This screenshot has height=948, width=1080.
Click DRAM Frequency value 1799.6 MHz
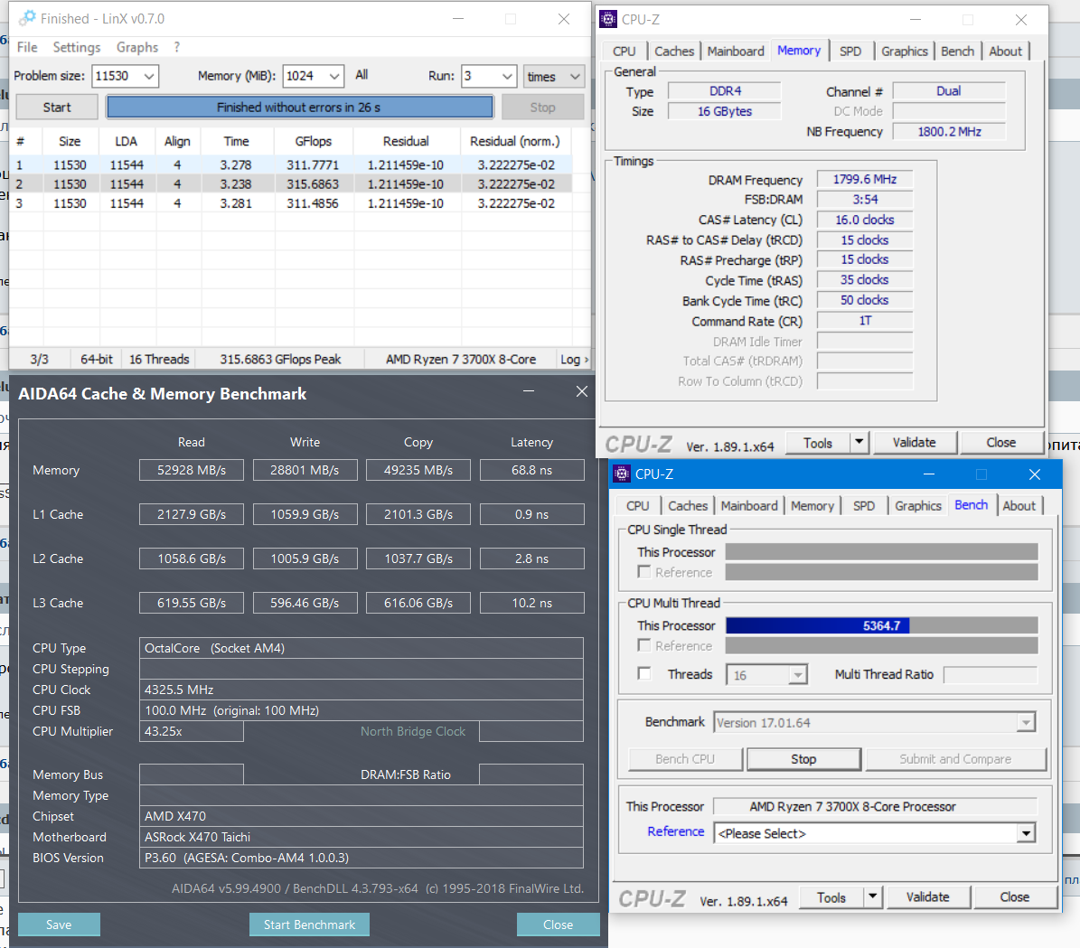click(864, 179)
